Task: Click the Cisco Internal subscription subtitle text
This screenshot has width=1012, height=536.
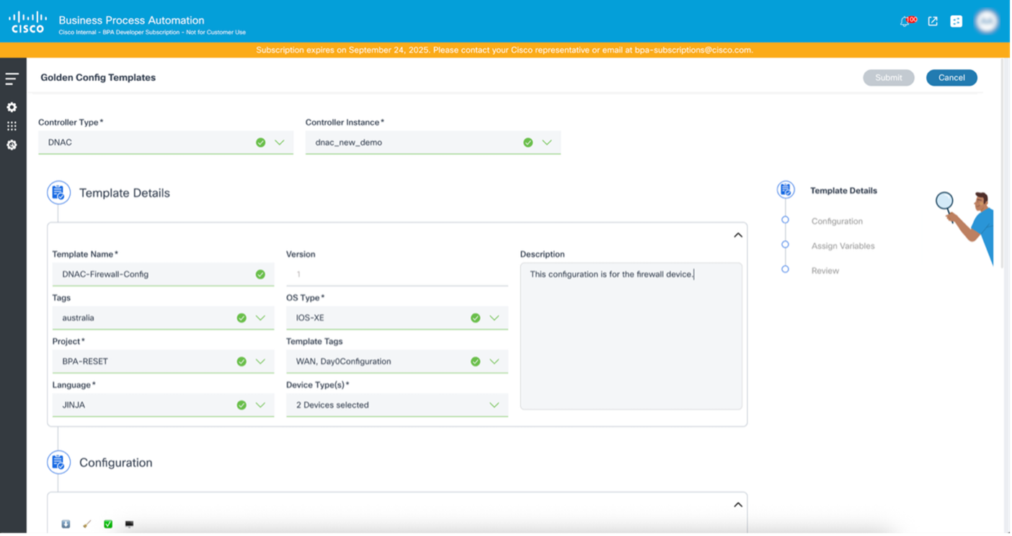Action: 152,32
